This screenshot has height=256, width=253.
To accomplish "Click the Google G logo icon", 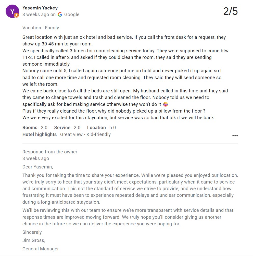I will [60, 15].
